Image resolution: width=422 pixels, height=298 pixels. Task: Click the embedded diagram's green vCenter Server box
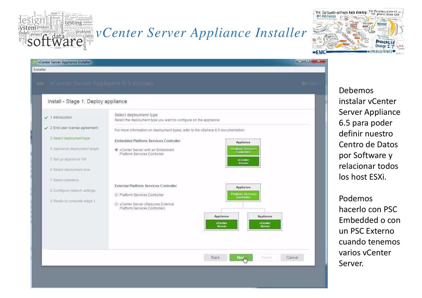[243, 161]
